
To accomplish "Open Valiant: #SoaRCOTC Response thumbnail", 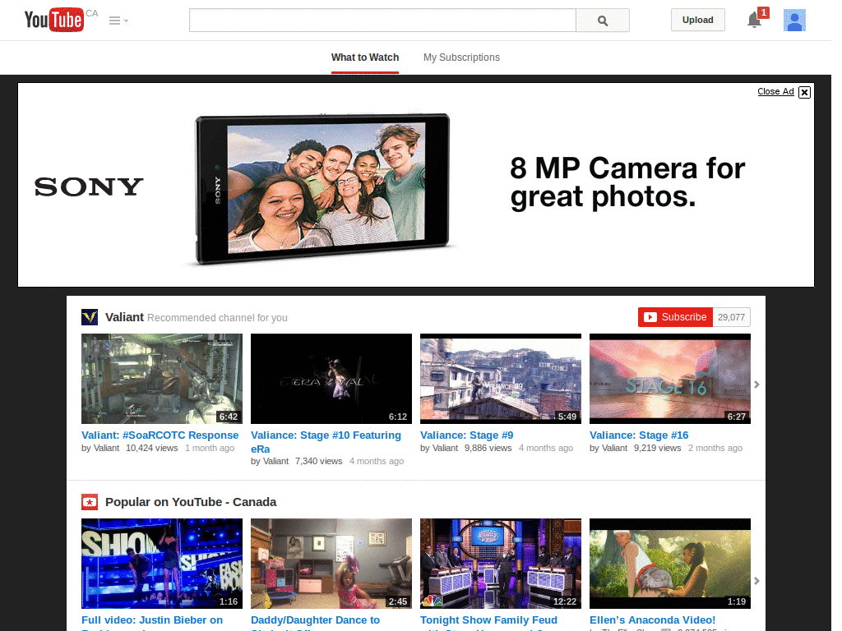I will click(x=162, y=379).
